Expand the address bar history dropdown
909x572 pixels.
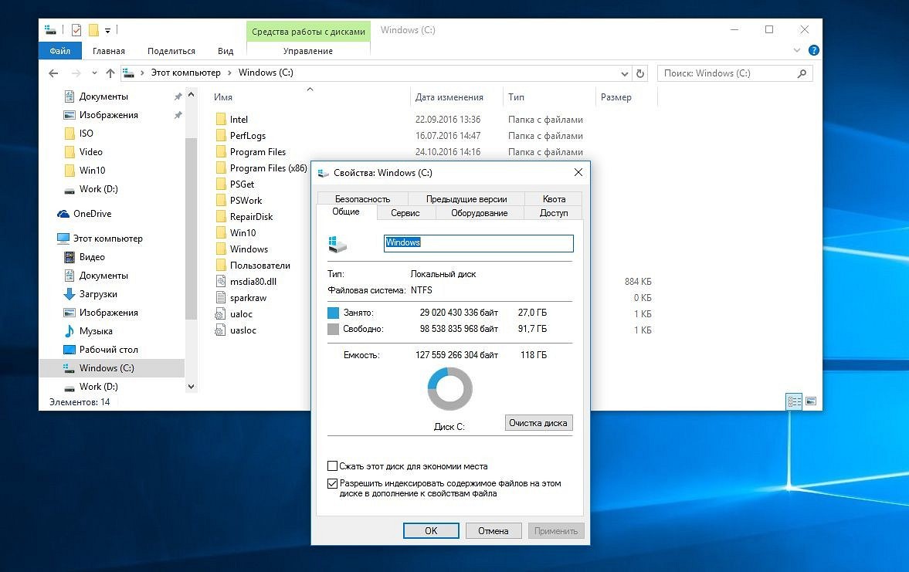click(624, 73)
